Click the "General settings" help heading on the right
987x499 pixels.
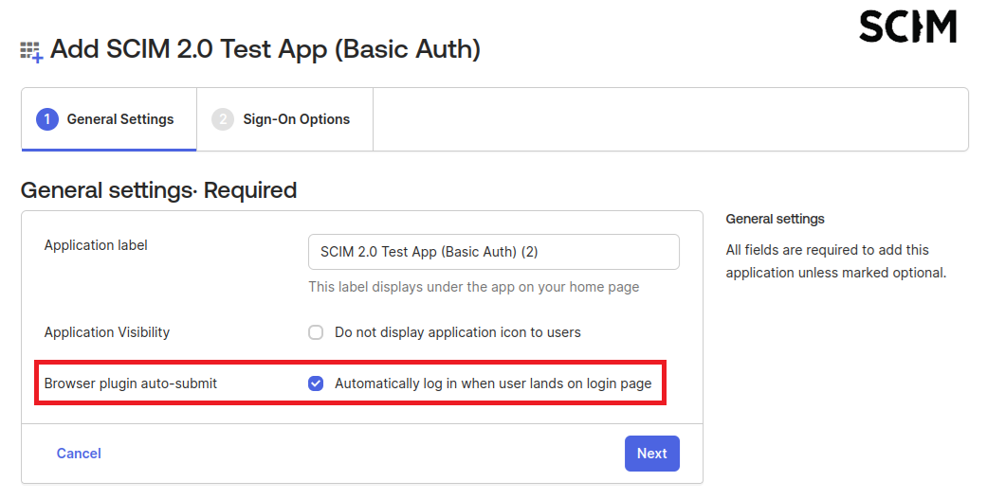click(x=775, y=219)
